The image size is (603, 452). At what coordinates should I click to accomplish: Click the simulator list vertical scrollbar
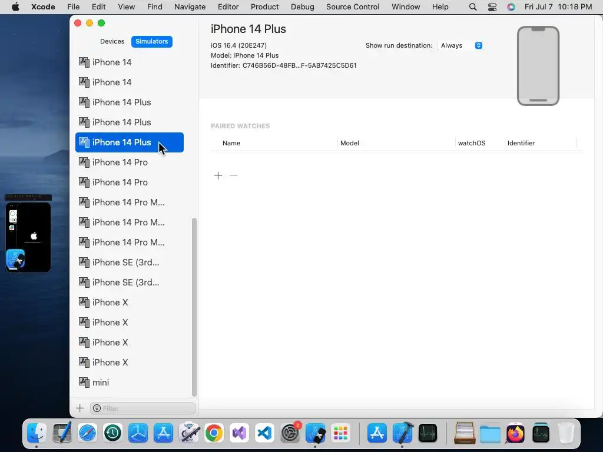[x=194, y=307]
